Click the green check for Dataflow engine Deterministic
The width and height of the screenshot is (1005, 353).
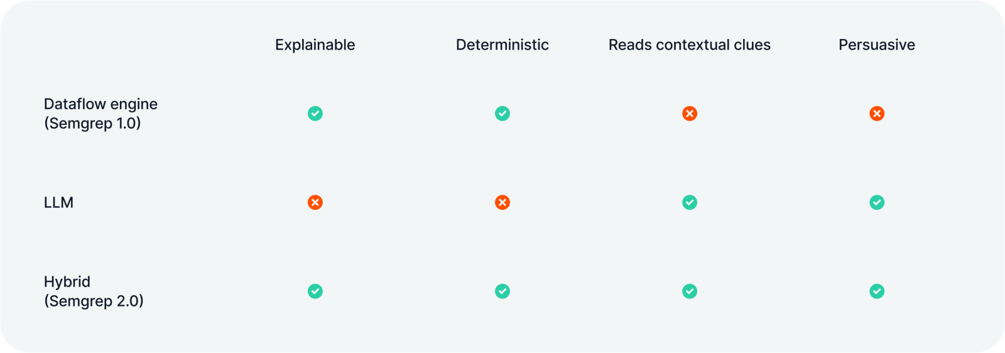503,114
